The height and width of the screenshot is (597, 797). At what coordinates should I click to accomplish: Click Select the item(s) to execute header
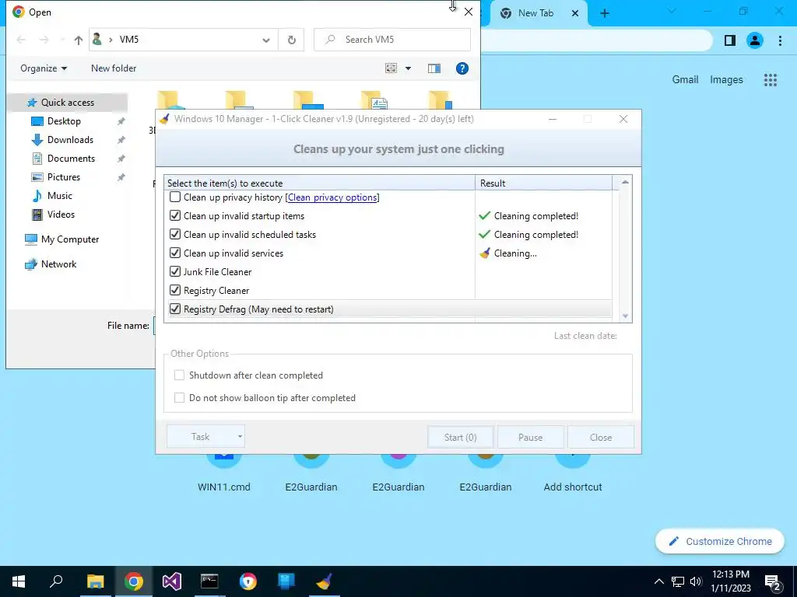click(x=319, y=183)
